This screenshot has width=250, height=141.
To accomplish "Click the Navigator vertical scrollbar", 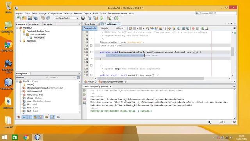I will 80,96.
